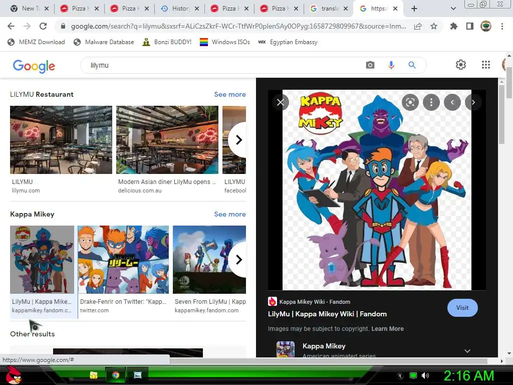This screenshot has height=385, width=513.
Task: Open the Chrome profile avatar
Action: pyautogui.click(x=486, y=26)
